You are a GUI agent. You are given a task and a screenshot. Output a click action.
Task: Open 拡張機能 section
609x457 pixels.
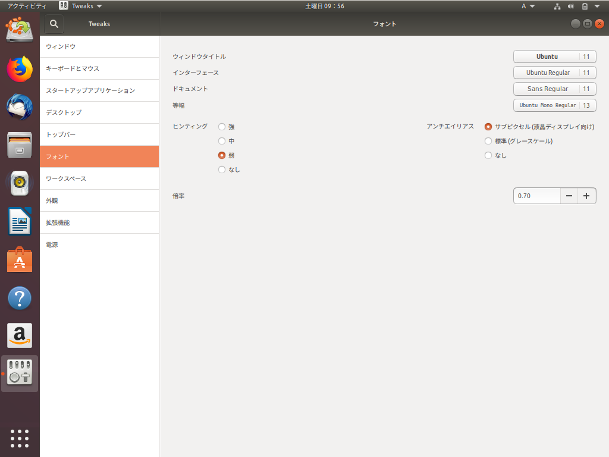(99, 223)
